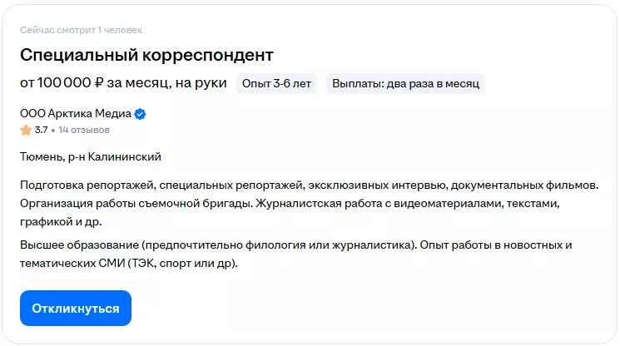Click the Организация работы съемочной бригады sentence
This screenshot has width=620, height=346.
[135, 203]
